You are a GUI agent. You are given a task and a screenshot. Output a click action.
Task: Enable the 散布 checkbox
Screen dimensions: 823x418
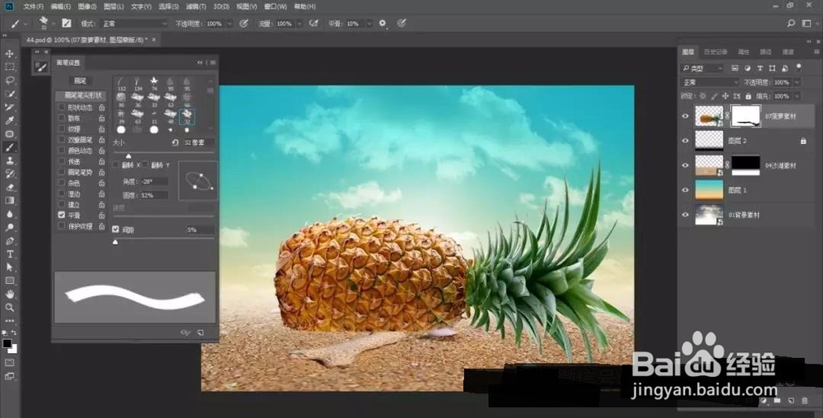[x=62, y=118]
